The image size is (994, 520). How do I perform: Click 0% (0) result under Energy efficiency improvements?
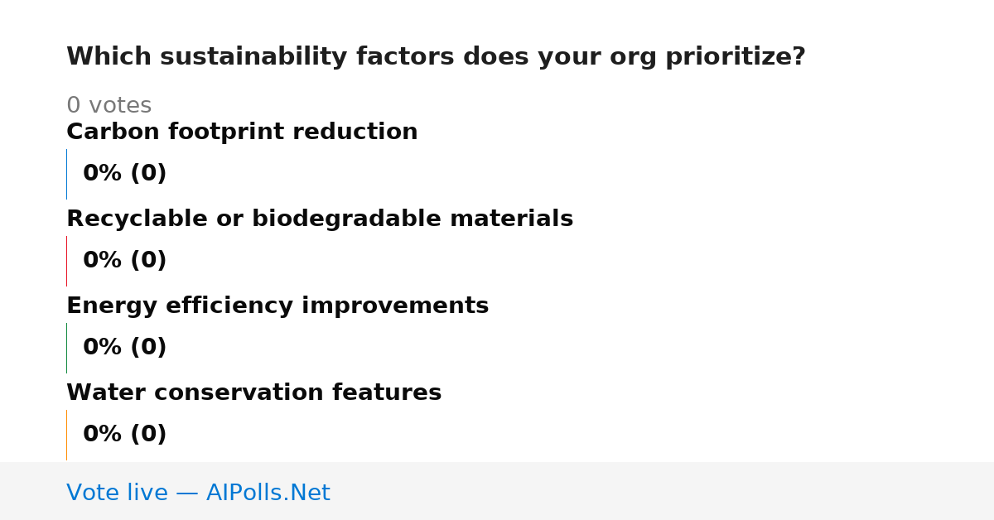[124, 348]
